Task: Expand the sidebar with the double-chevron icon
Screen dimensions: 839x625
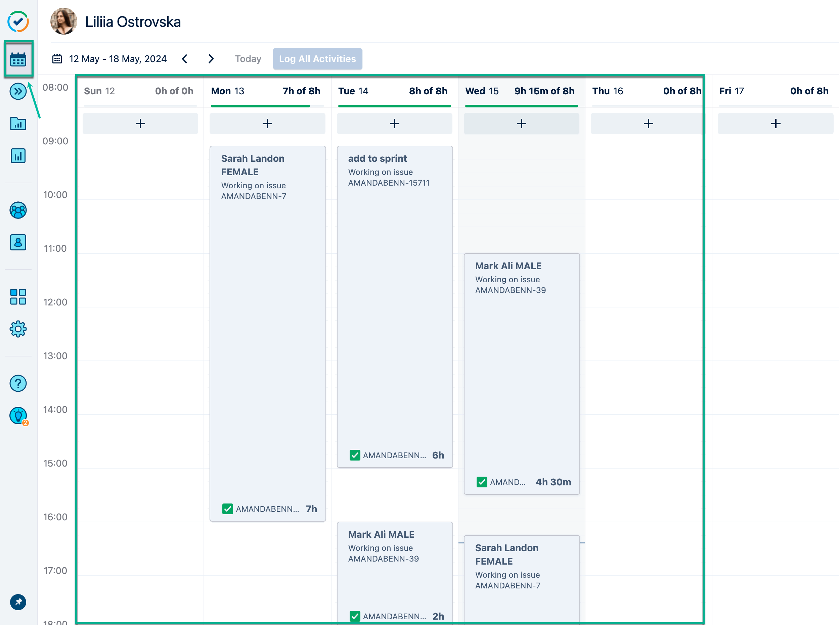Action: pos(18,91)
